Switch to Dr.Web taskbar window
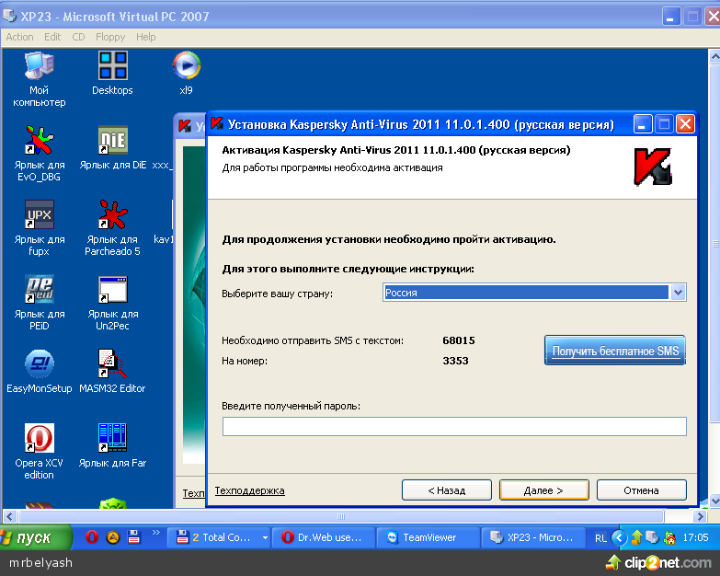 (x=324, y=537)
